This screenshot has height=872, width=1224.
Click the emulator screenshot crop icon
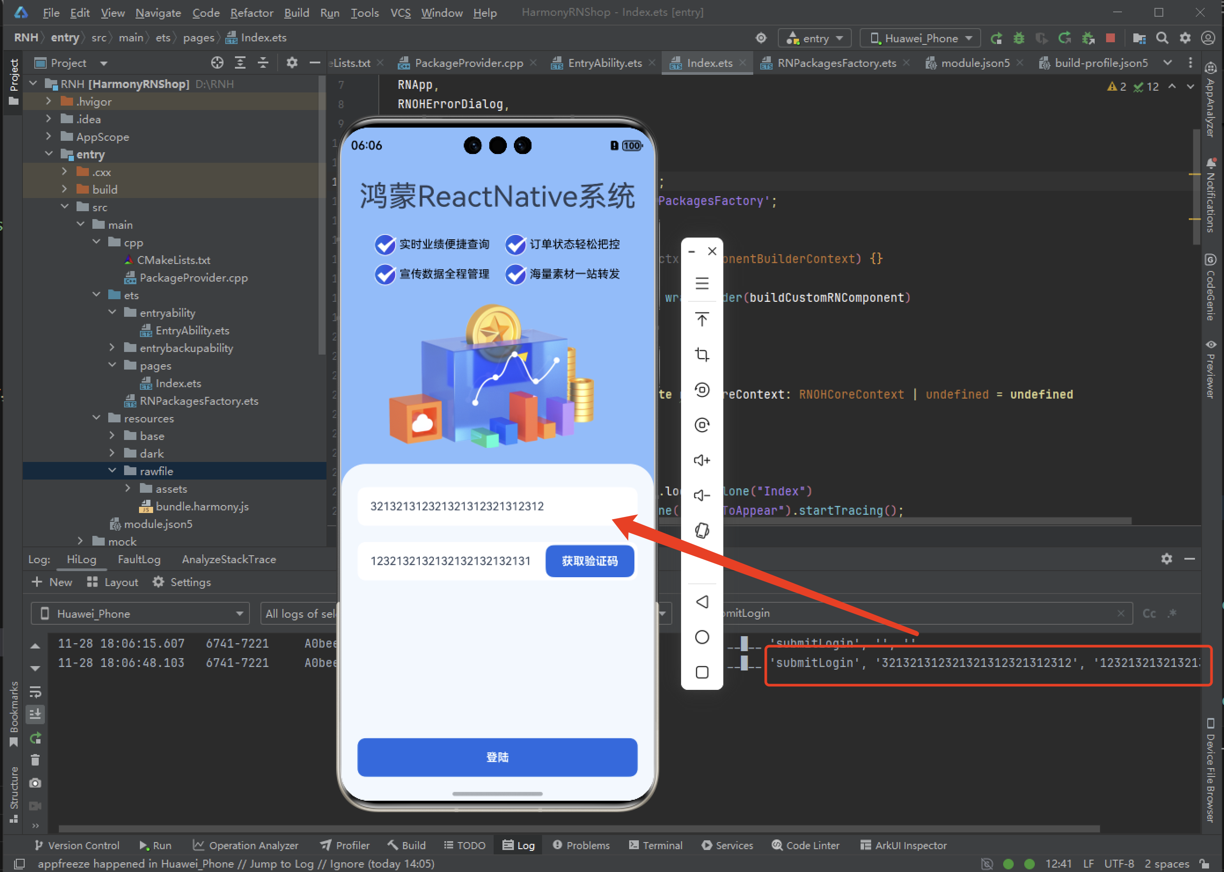(702, 354)
